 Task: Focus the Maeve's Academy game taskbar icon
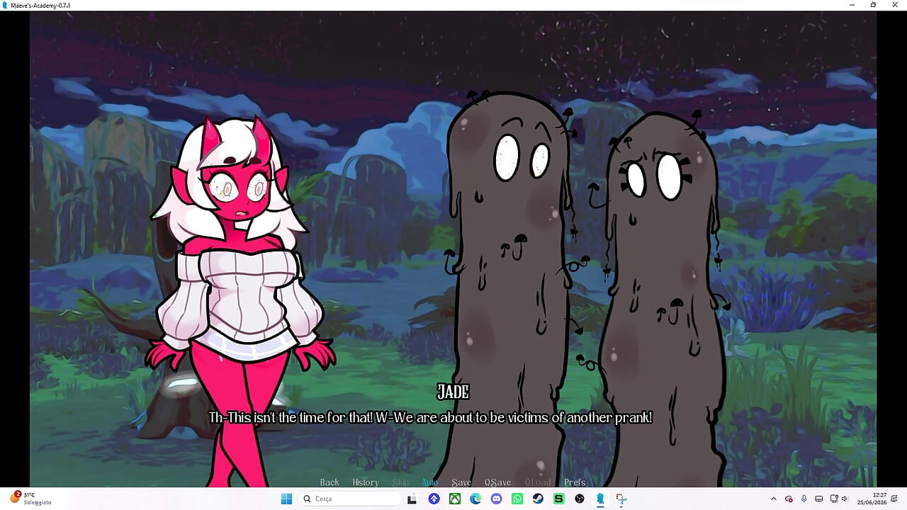[x=600, y=499]
